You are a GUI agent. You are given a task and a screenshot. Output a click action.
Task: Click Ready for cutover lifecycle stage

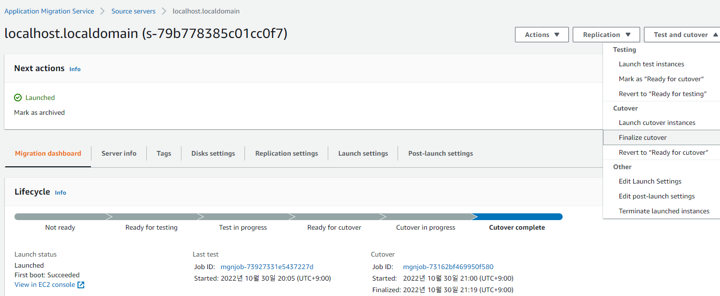(334, 227)
